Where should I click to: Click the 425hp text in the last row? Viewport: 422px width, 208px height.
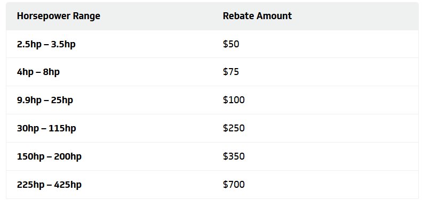[68, 185]
